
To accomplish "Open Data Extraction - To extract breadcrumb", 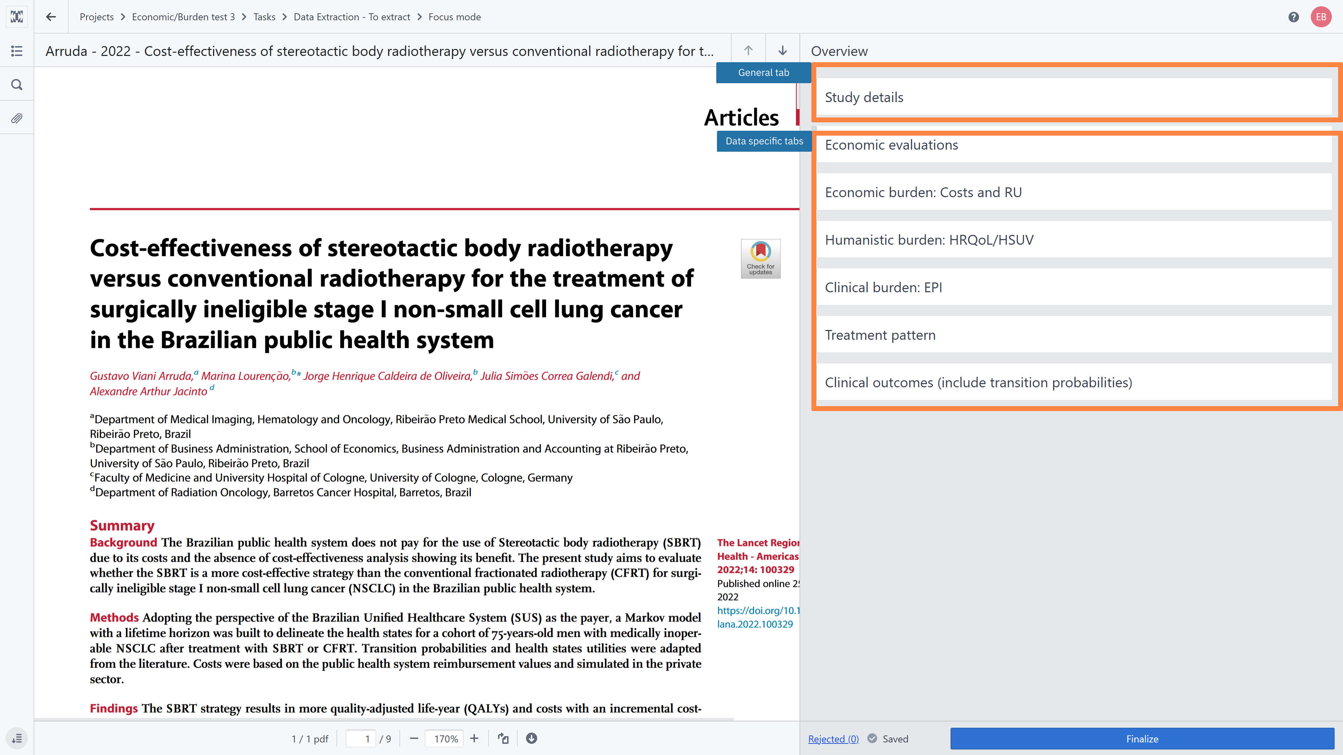I will click(x=352, y=17).
